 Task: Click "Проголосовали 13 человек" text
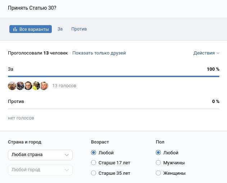coord(38,53)
